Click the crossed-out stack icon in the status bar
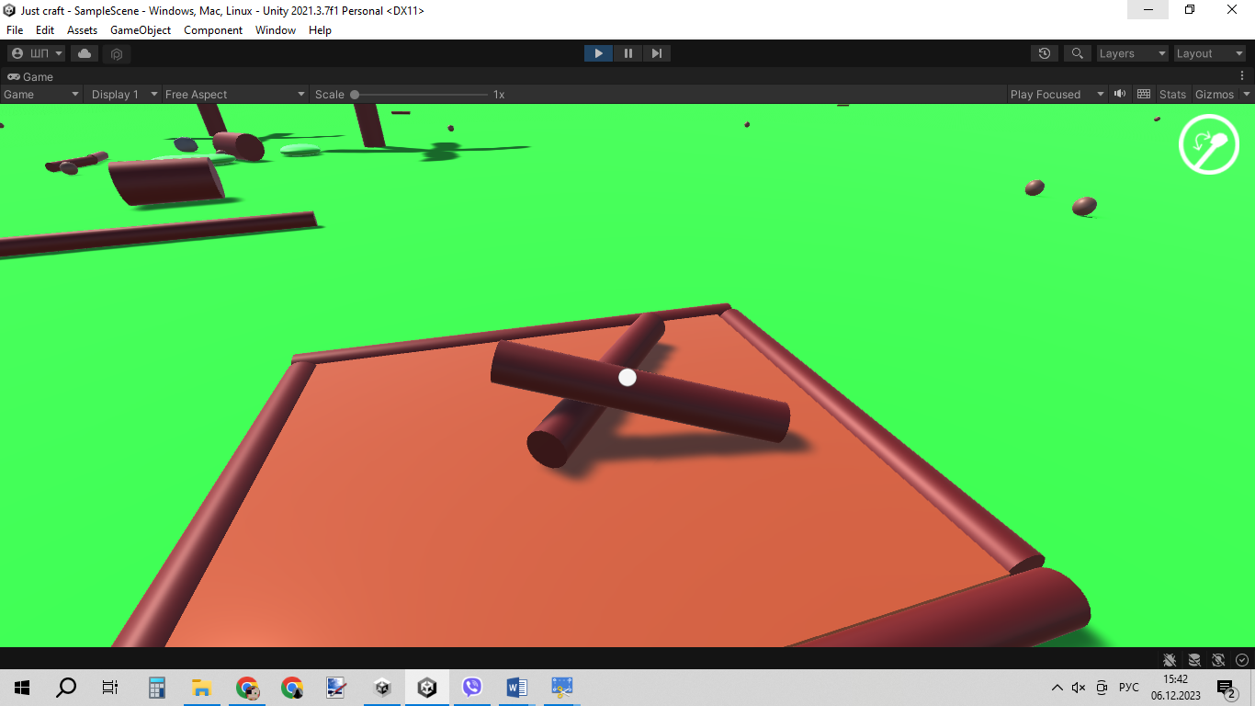 [x=1194, y=659]
